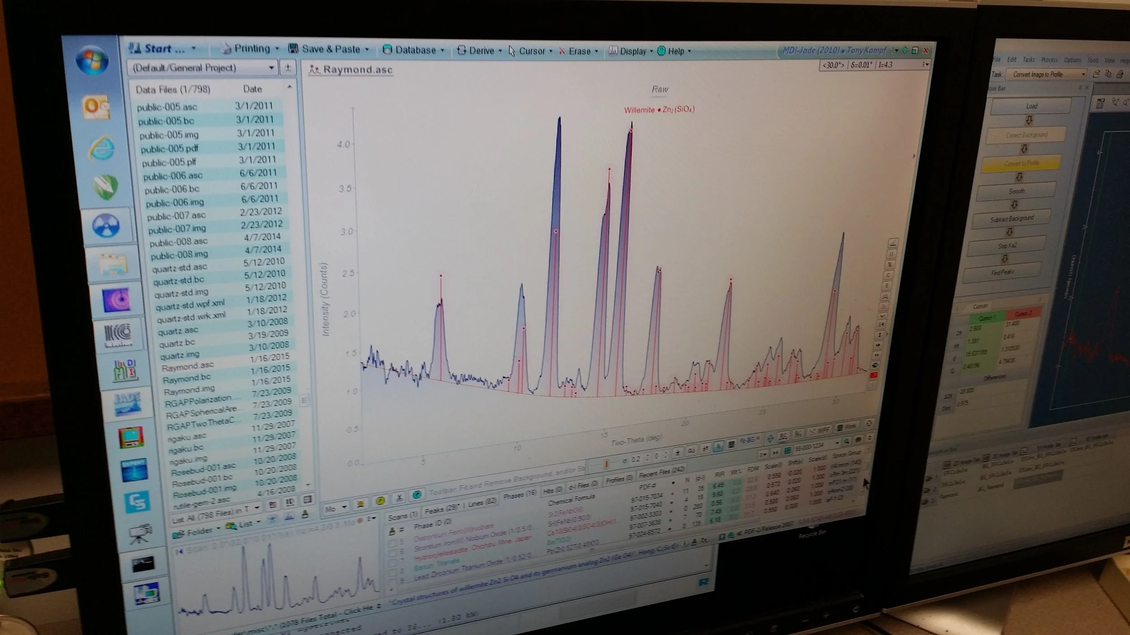This screenshot has width=1130, height=635.
Task: Switch to the Profiles (0) tab
Action: pos(619,479)
